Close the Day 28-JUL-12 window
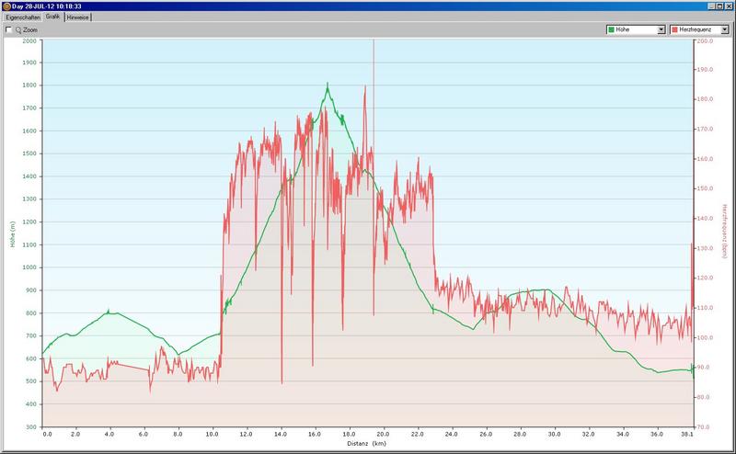736x454 pixels. (729, 6)
